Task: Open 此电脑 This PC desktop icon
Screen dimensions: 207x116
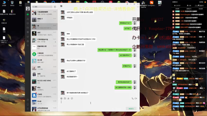Action: (x=4, y=4)
